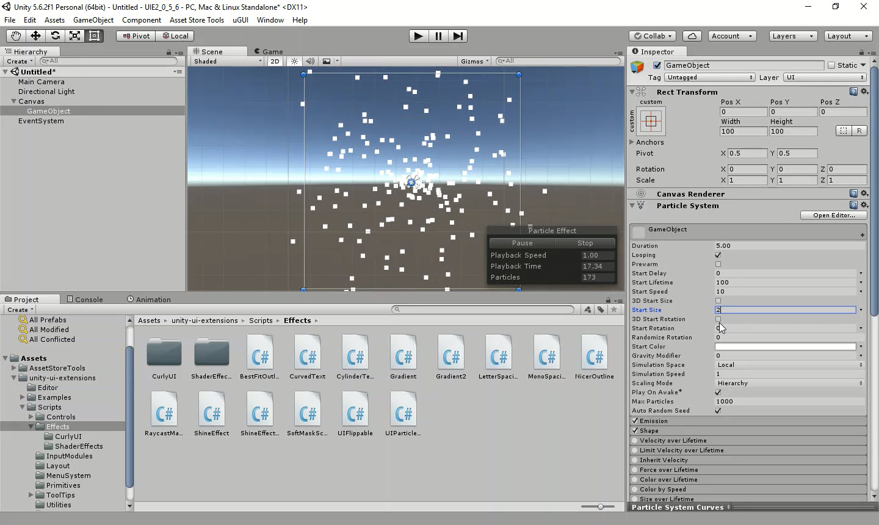Toggle blueprint mode in Rect Transform
879x525 pixels.
844,131
